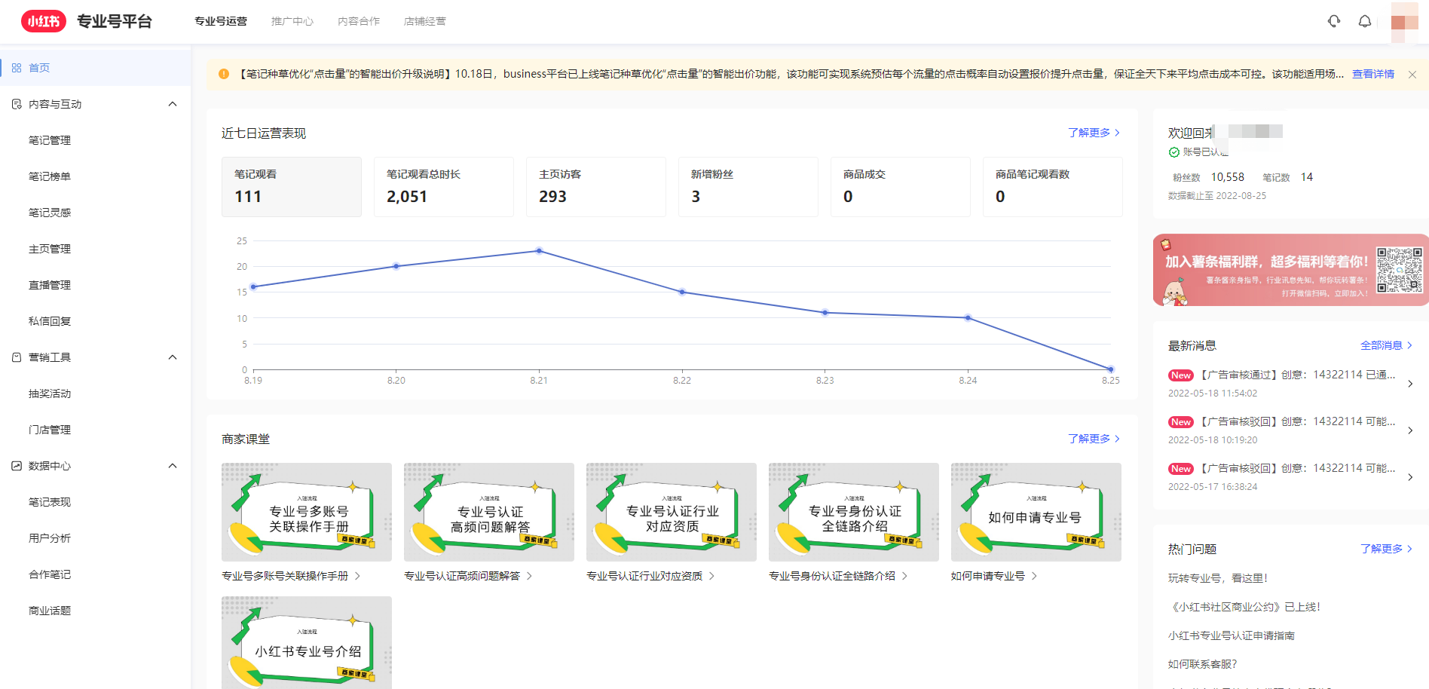Screen dimensions: 1429x689
Task: Switch to 内容合作 top tab
Action: point(359,21)
